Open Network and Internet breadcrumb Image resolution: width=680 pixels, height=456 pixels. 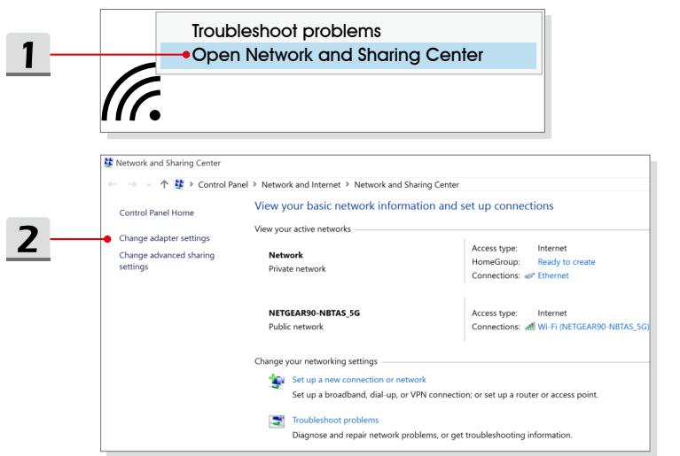click(301, 184)
